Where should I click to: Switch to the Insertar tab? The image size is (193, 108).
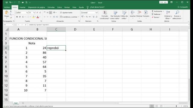tap(22, 7)
